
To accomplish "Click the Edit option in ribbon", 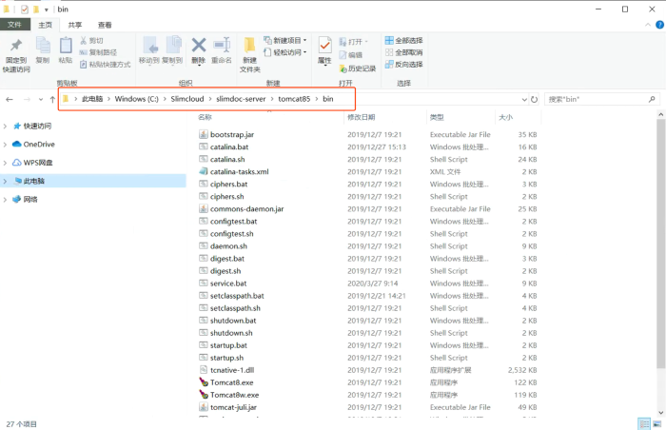I will (x=351, y=55).
